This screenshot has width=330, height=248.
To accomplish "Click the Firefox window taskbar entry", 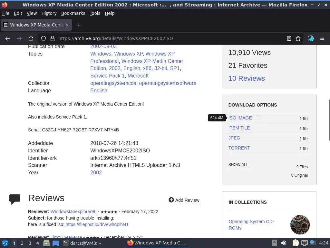I will tap(157, 243).
